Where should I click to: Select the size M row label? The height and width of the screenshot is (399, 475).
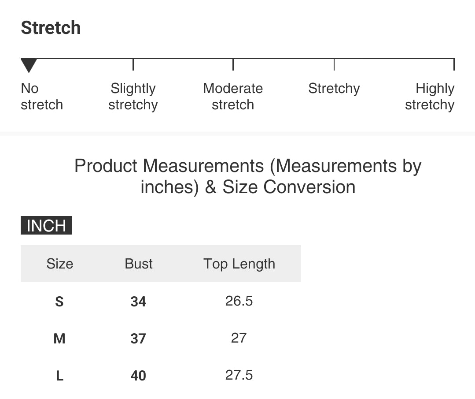[x=59, y=339]
